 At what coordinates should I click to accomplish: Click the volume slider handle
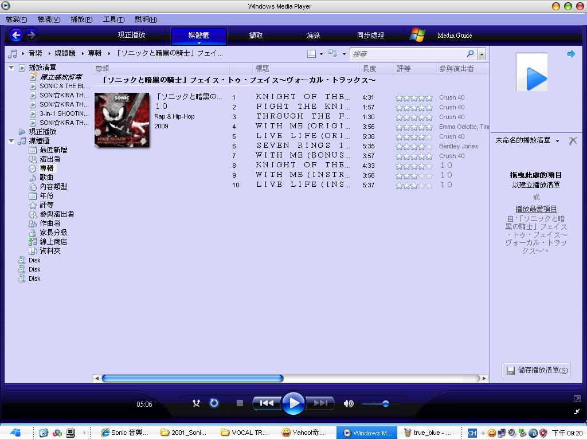[386, 404]
